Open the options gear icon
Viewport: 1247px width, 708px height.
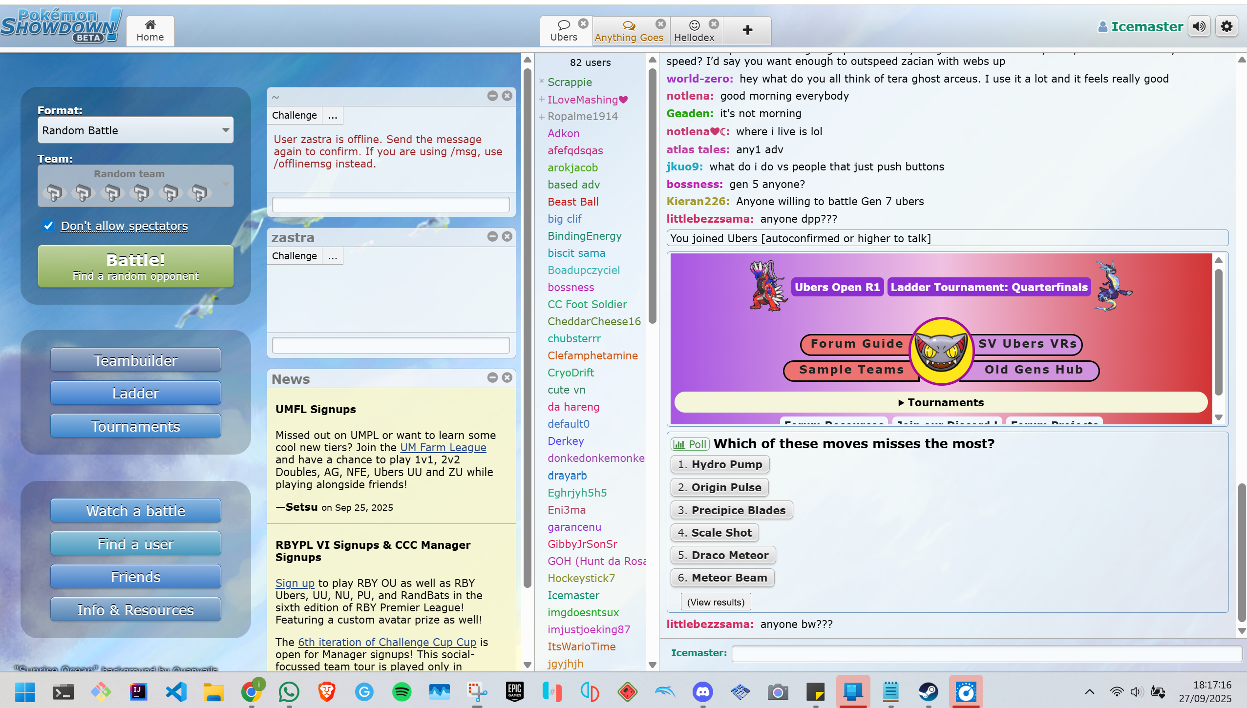click(x=1226, y=26)
